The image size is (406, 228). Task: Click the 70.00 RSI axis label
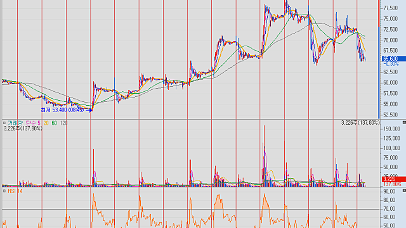click(x=389, y=208)
